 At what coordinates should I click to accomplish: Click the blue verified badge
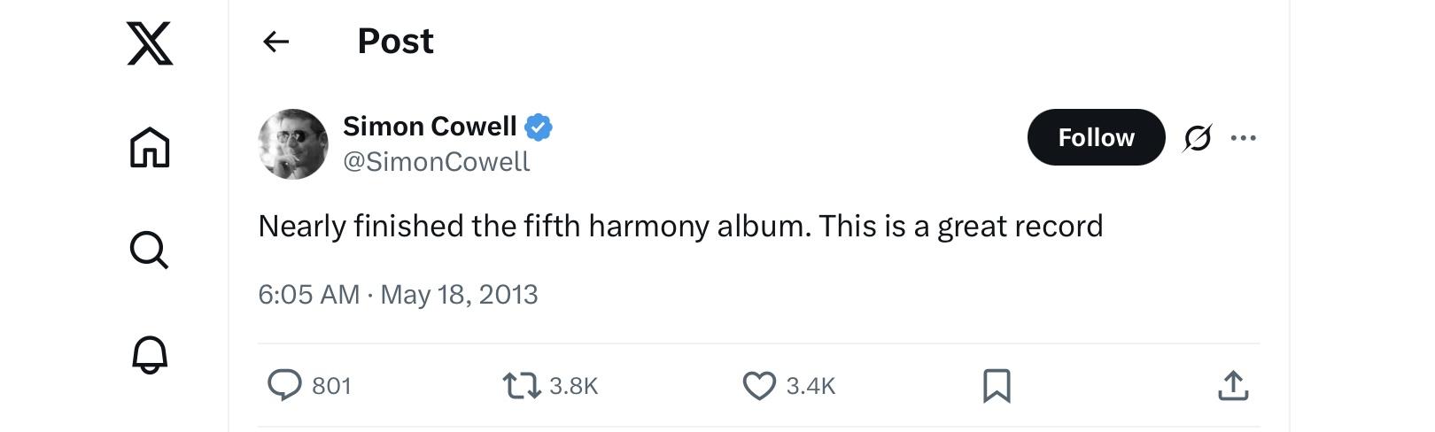[539, 127]
